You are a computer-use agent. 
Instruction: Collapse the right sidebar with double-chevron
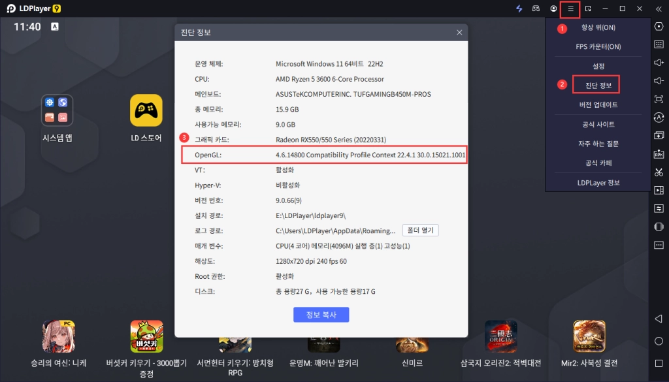click(659, 8)
